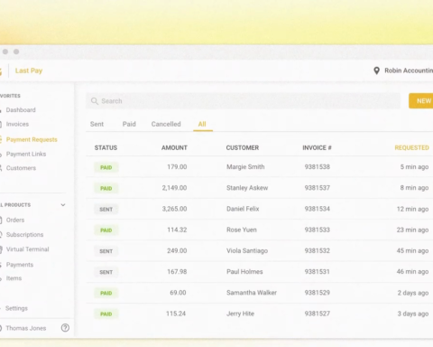Image resolution: width=433 pixels, height=347 pixels.
Task: Select the All tab
Action: point(202,124)
